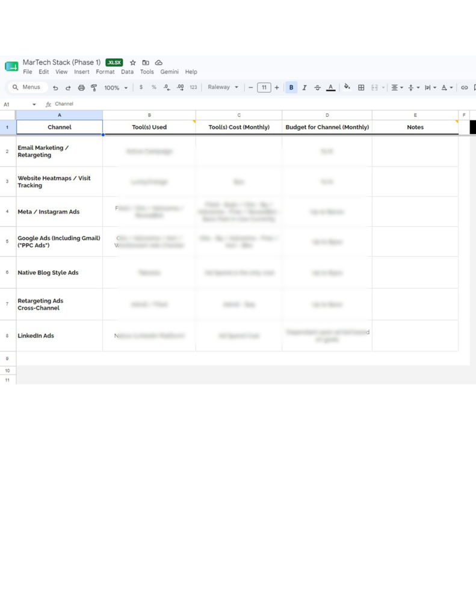Insert a link with chain icon
476x616 pixels.
point(464,88)
